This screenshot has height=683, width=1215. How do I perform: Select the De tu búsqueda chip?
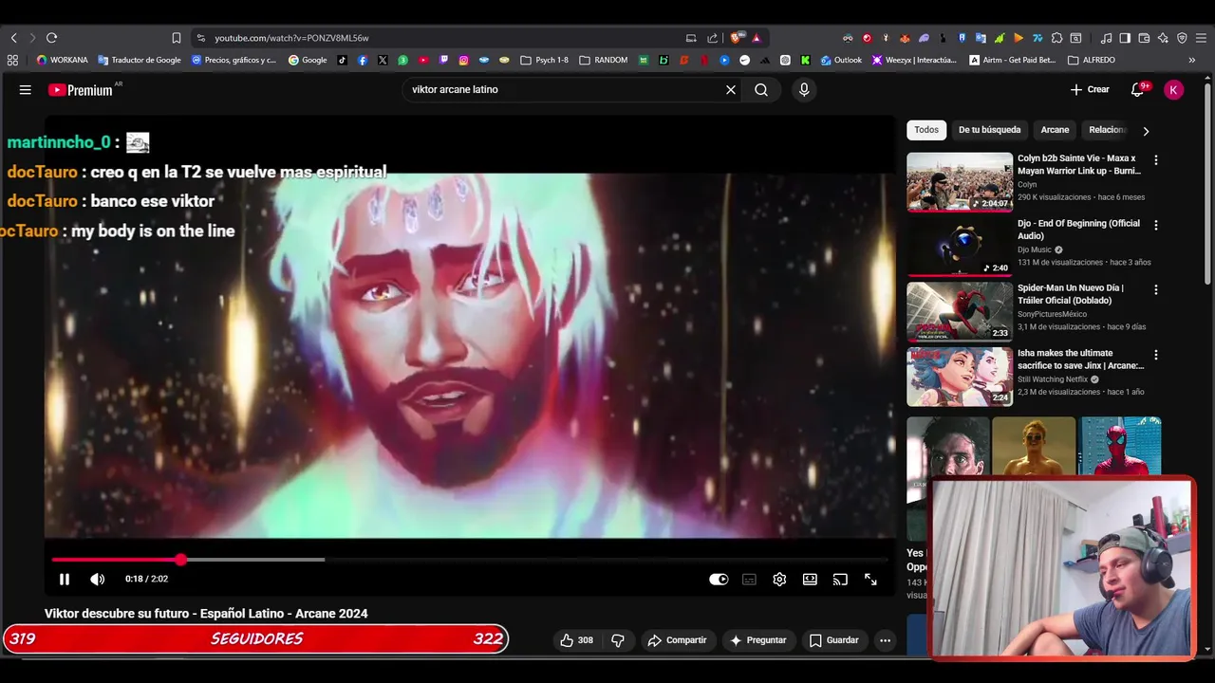(x=989, y=130)
